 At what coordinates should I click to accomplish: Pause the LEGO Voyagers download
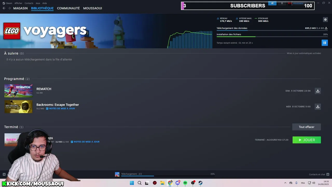click(x=324, y=43)
